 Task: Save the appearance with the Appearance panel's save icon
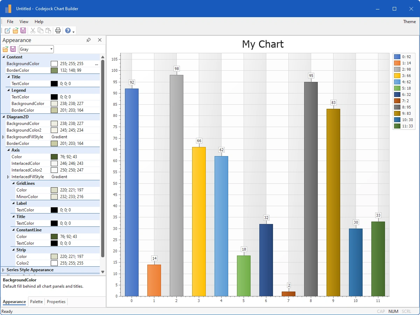[x=13, y=49]
